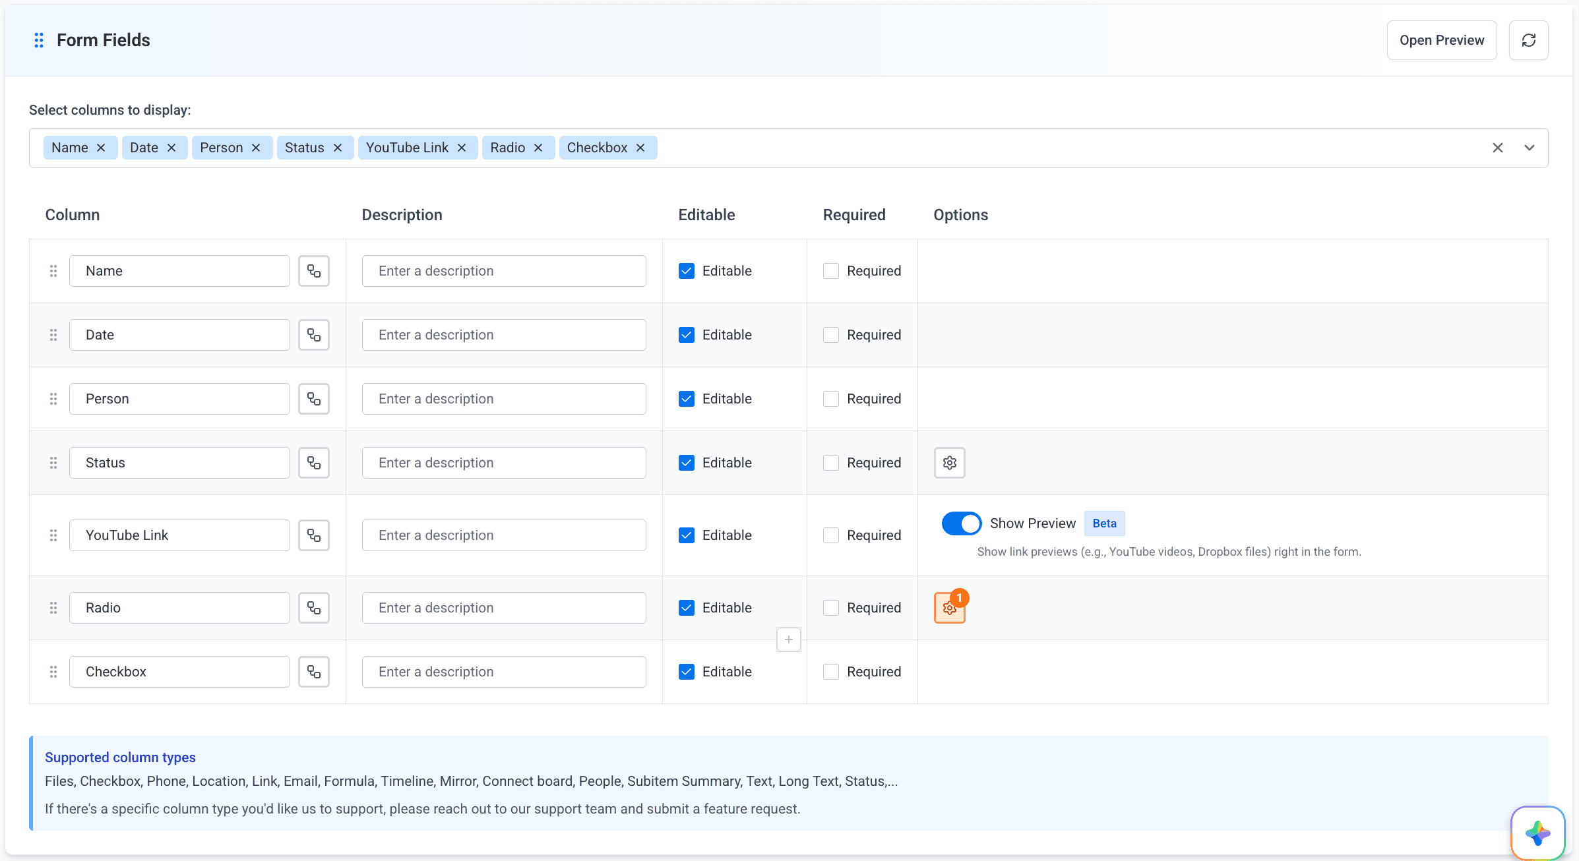Open Radio row orange gear settings
The image size is (1579, 861).
click(949, 608)
